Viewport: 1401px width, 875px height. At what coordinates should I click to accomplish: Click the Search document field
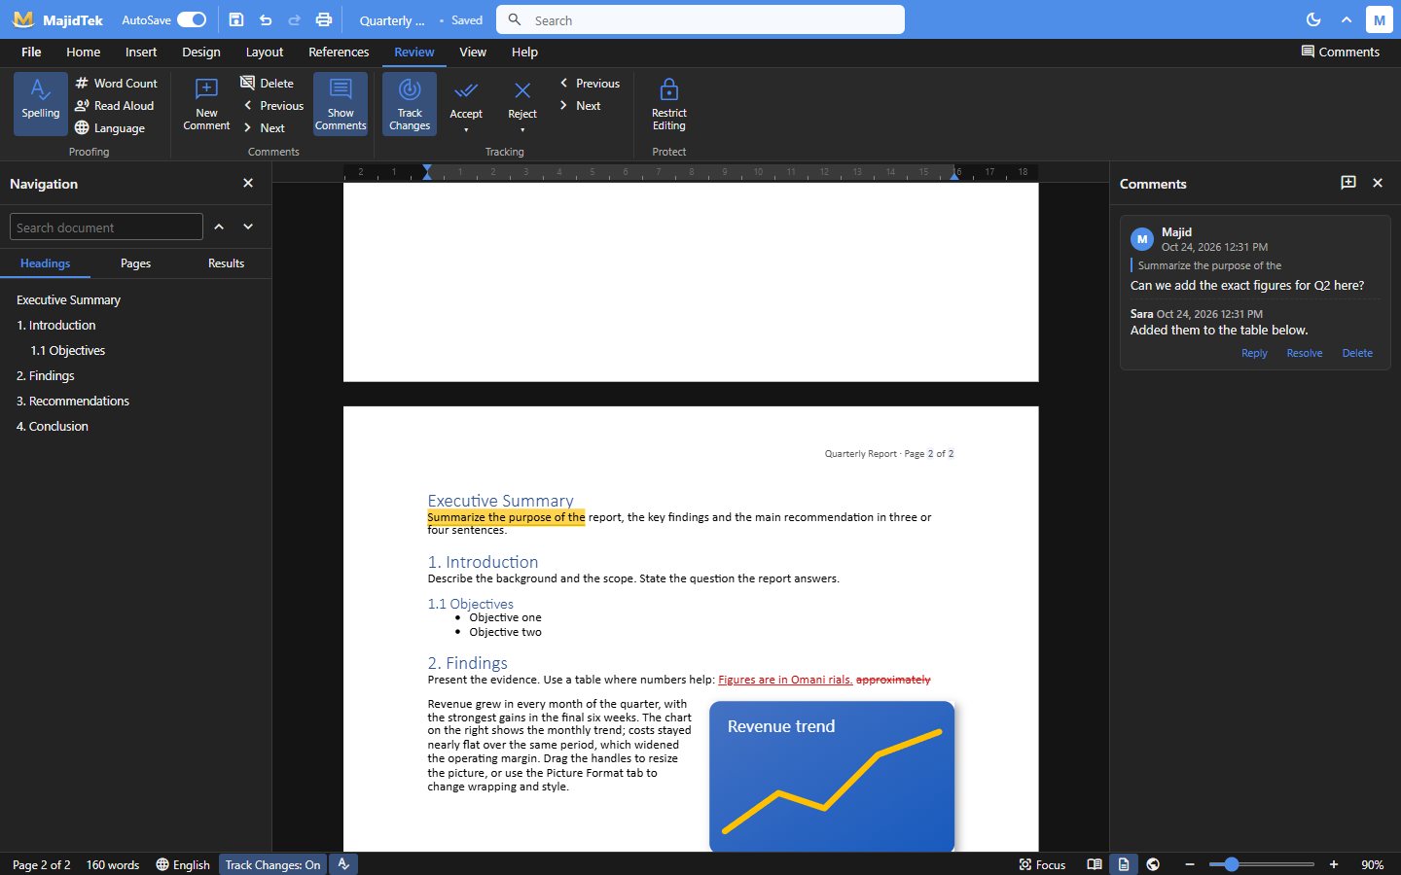pyautogui.click(x=106, y=227)
